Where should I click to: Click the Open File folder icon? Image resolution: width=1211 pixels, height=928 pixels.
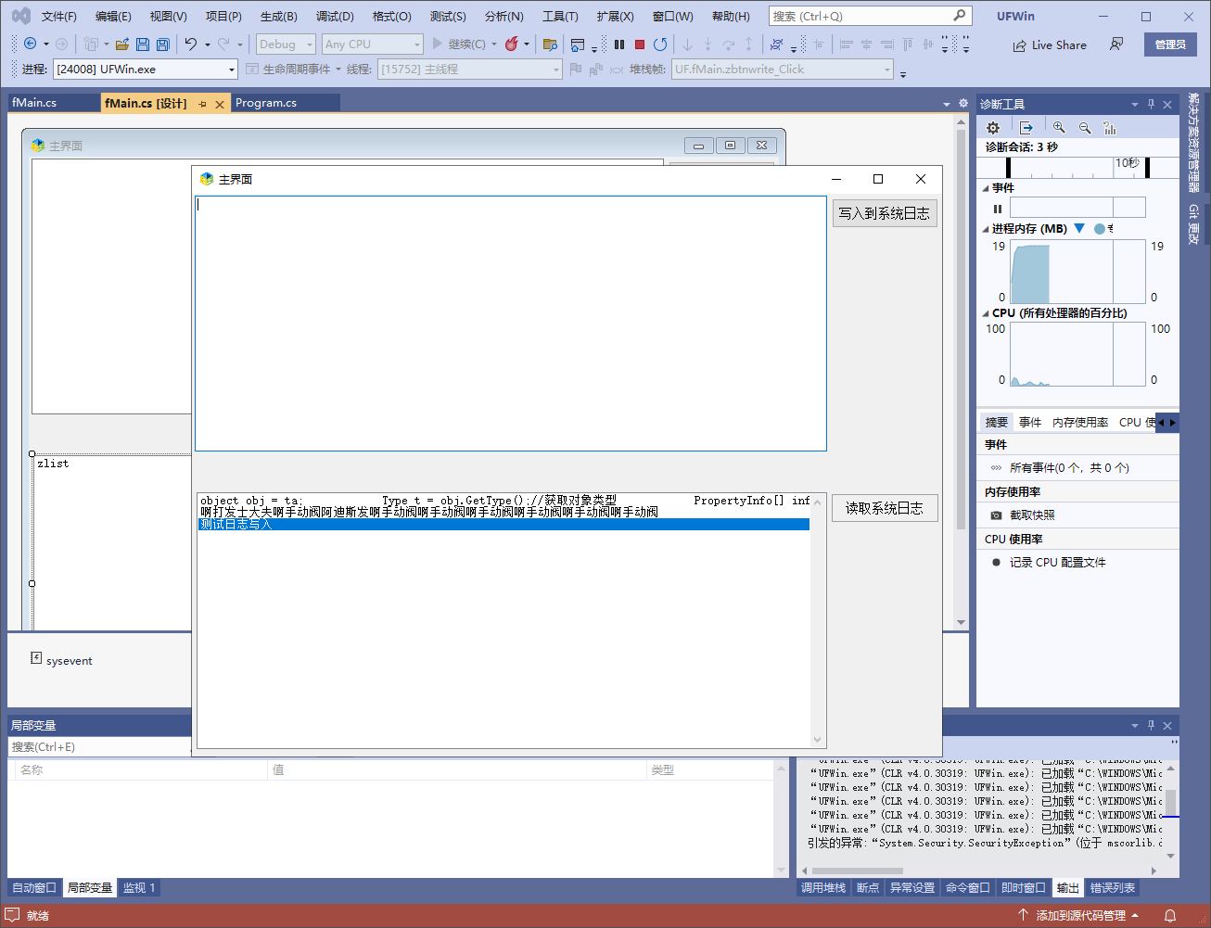point(122,44)
